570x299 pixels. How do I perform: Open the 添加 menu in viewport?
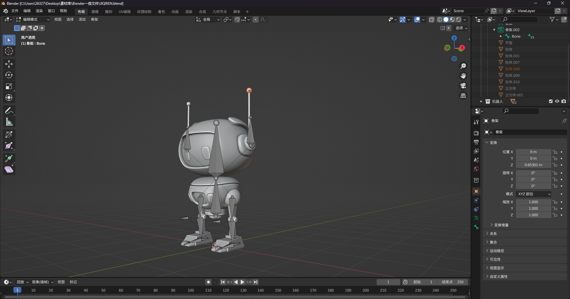pos(82,20)
